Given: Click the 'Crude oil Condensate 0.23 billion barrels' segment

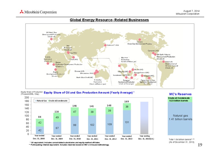Looking at the screenshot, I should coord(180,99).
